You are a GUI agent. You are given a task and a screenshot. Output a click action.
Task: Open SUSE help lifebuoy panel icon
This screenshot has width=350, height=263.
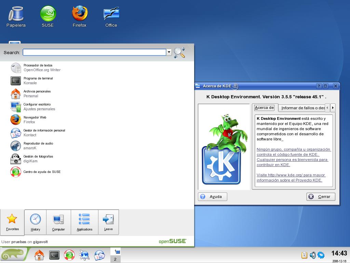click(69, 255)
